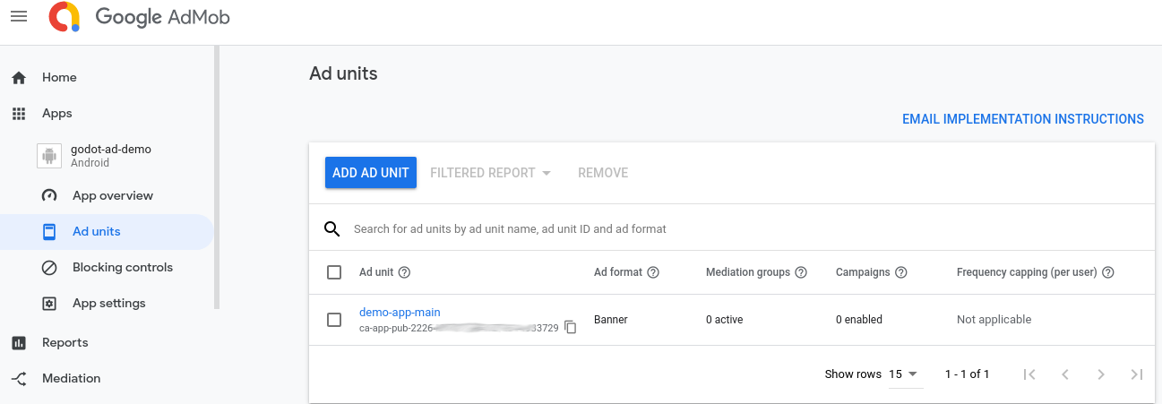Viewport: 1162px width, 404px height.
Task: Click the Reports chart icon
Action: tap(19, 343)
